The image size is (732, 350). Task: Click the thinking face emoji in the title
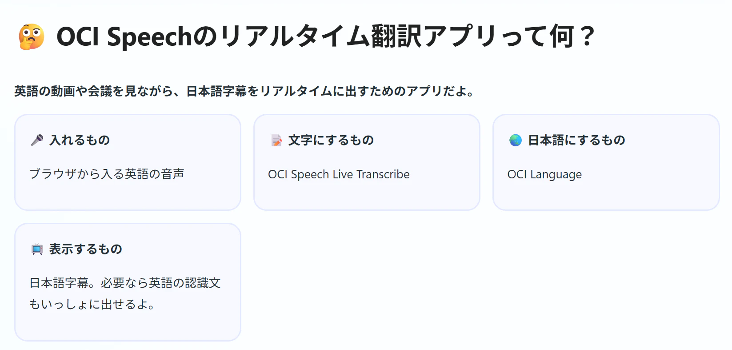(x=32, y=36)
